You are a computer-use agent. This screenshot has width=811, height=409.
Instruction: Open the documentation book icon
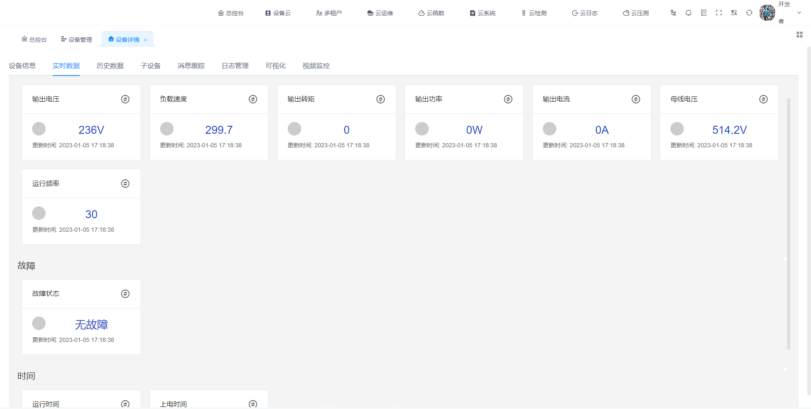(x=704, y=13)
